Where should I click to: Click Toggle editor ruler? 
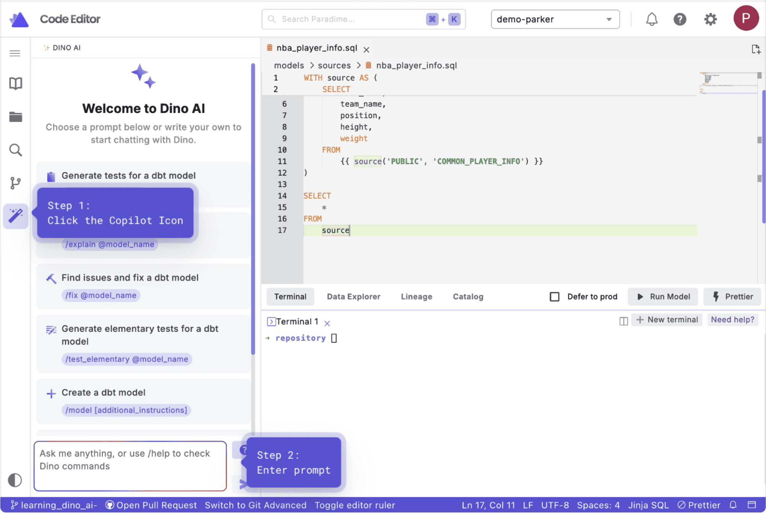(x=355, y=505)
